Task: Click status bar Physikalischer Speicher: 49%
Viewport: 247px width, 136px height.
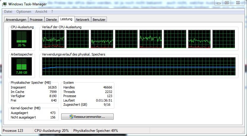Action: pyautogui.click(x=96, y=131)
